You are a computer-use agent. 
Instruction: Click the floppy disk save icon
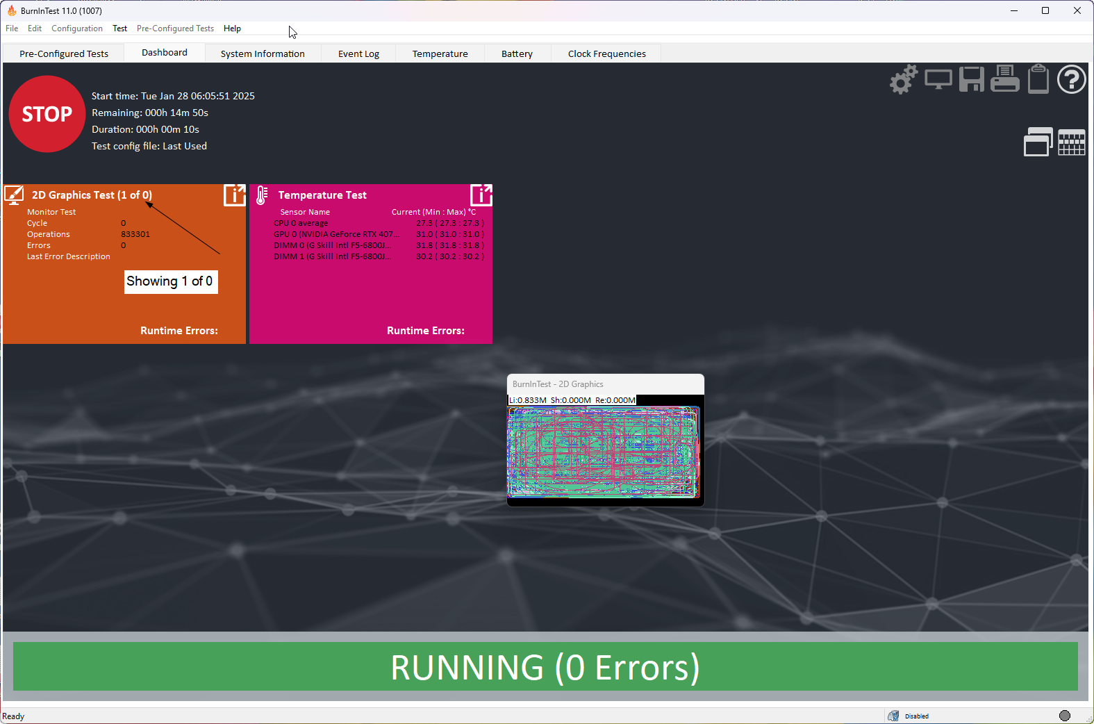click(972, 79)
